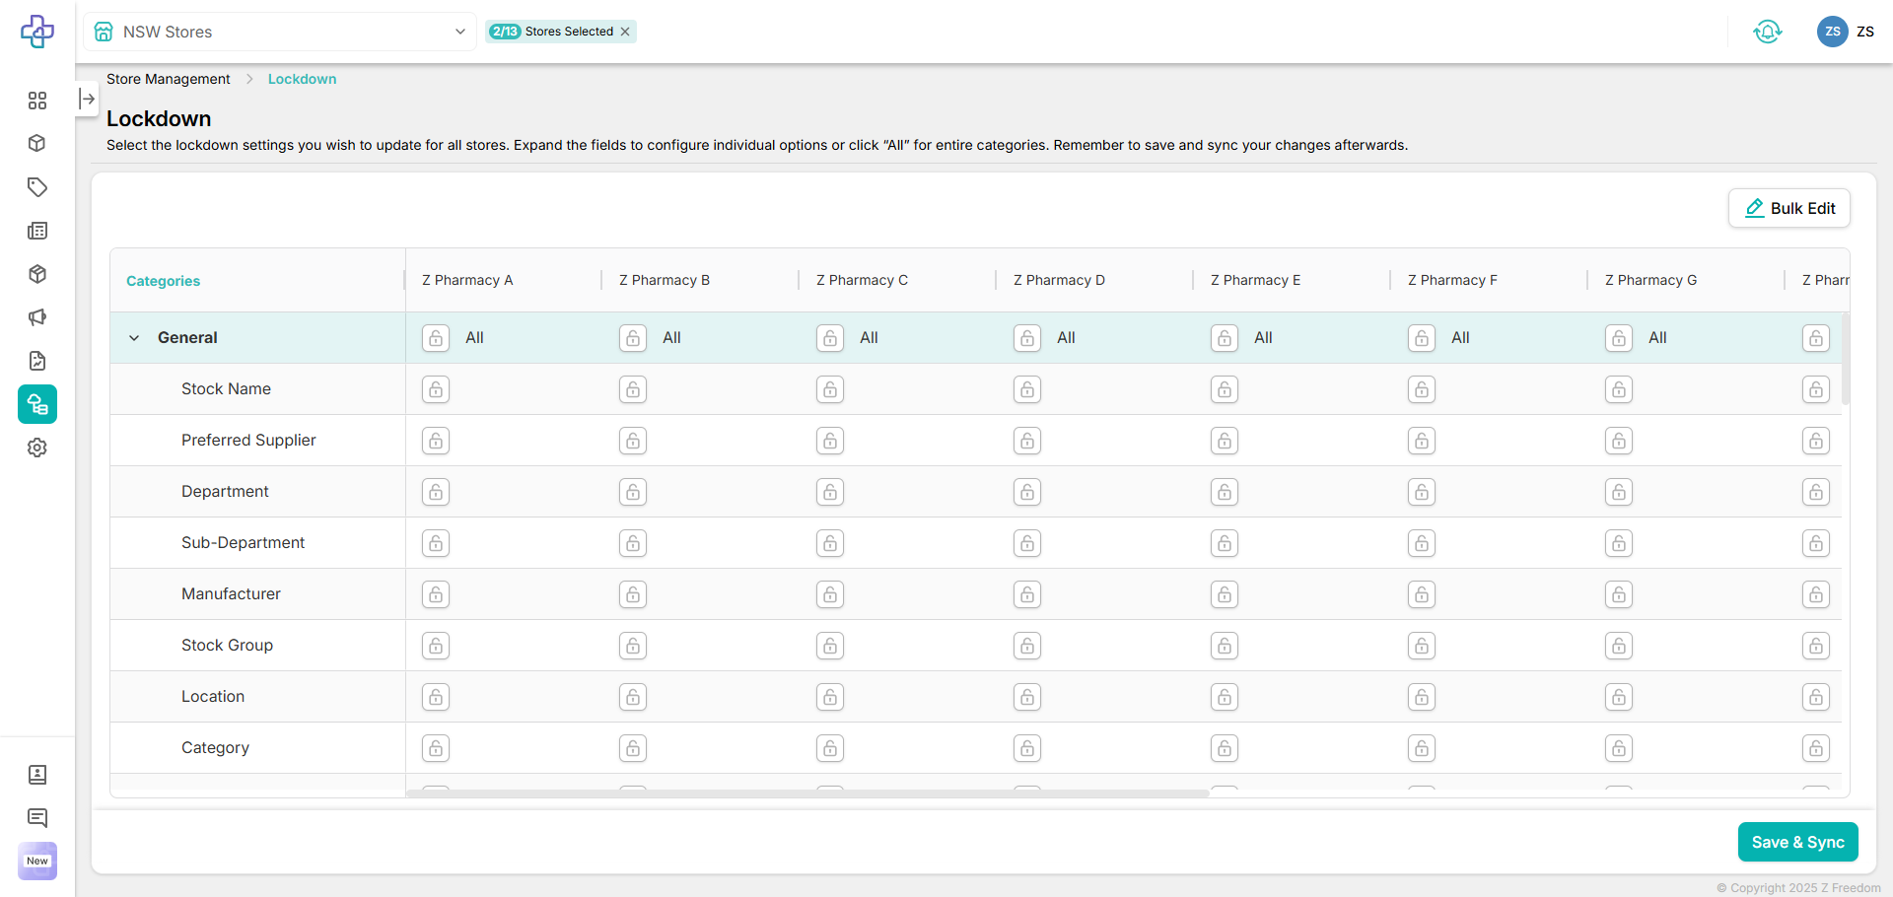Go to Store Management breadcrumb
Viewport: 1893px width, 897px height.
pos(168,79)
